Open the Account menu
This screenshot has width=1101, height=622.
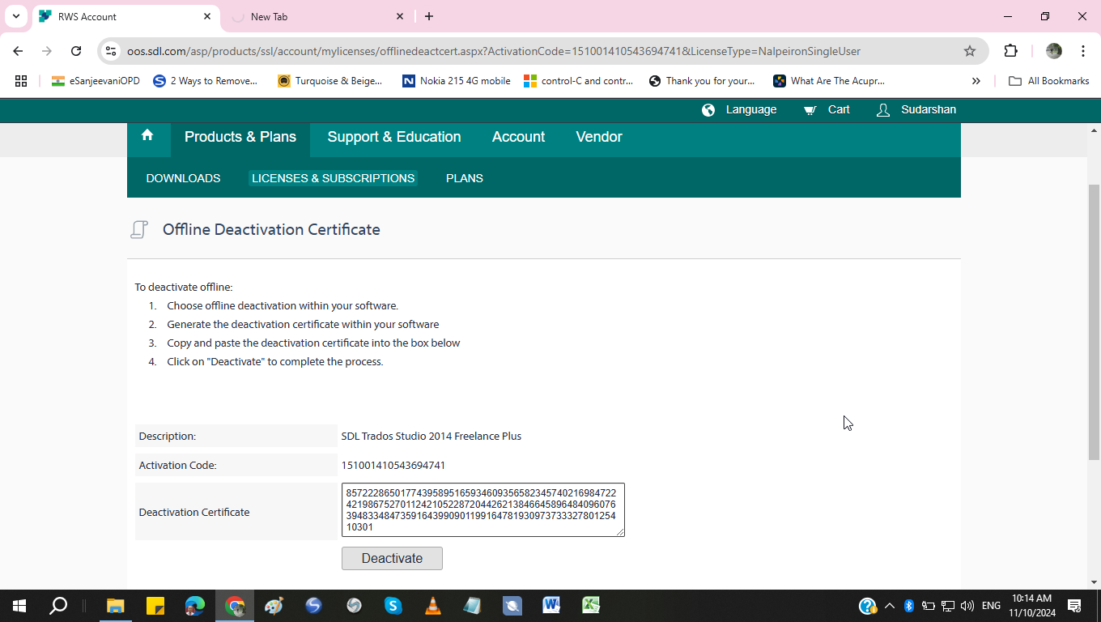(518, 137)
